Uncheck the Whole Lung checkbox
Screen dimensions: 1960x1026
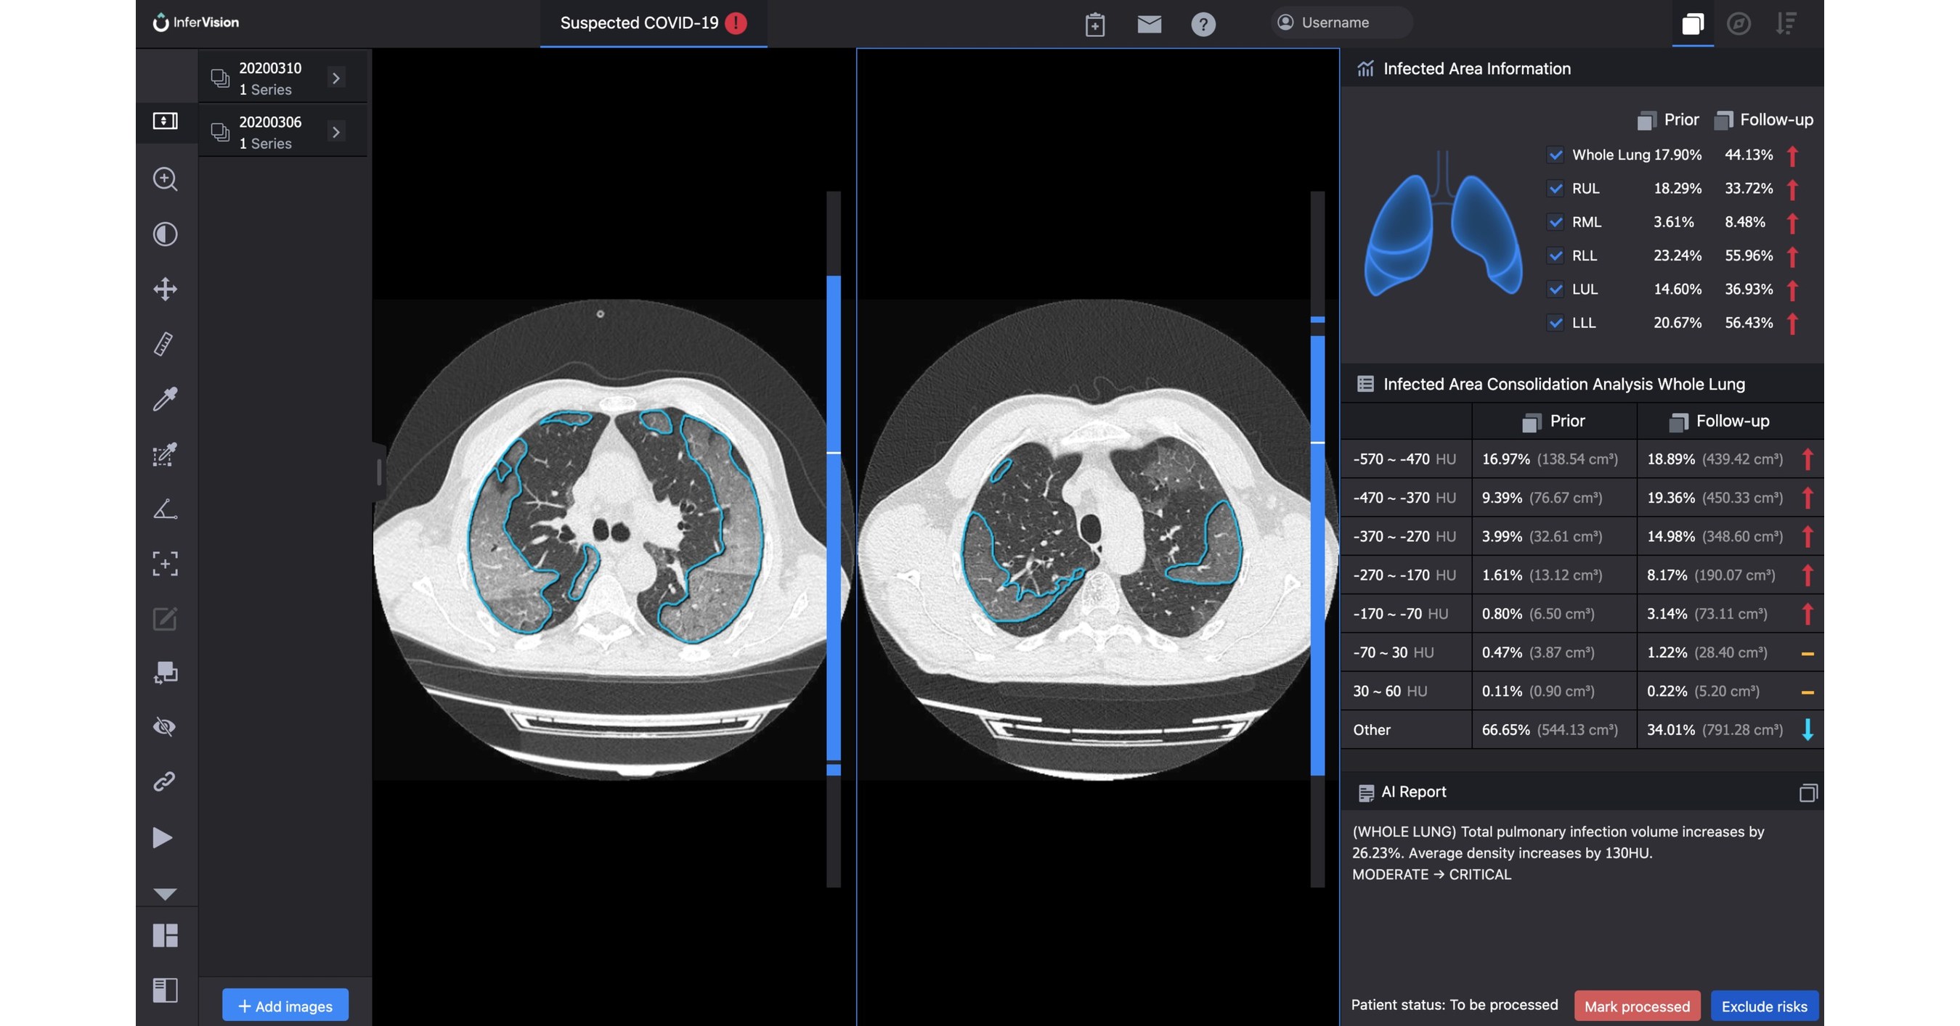tap(1556, 155)
